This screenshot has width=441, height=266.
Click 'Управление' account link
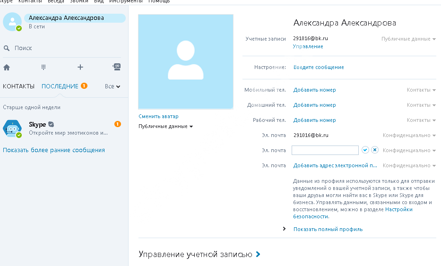pos(308,46)
